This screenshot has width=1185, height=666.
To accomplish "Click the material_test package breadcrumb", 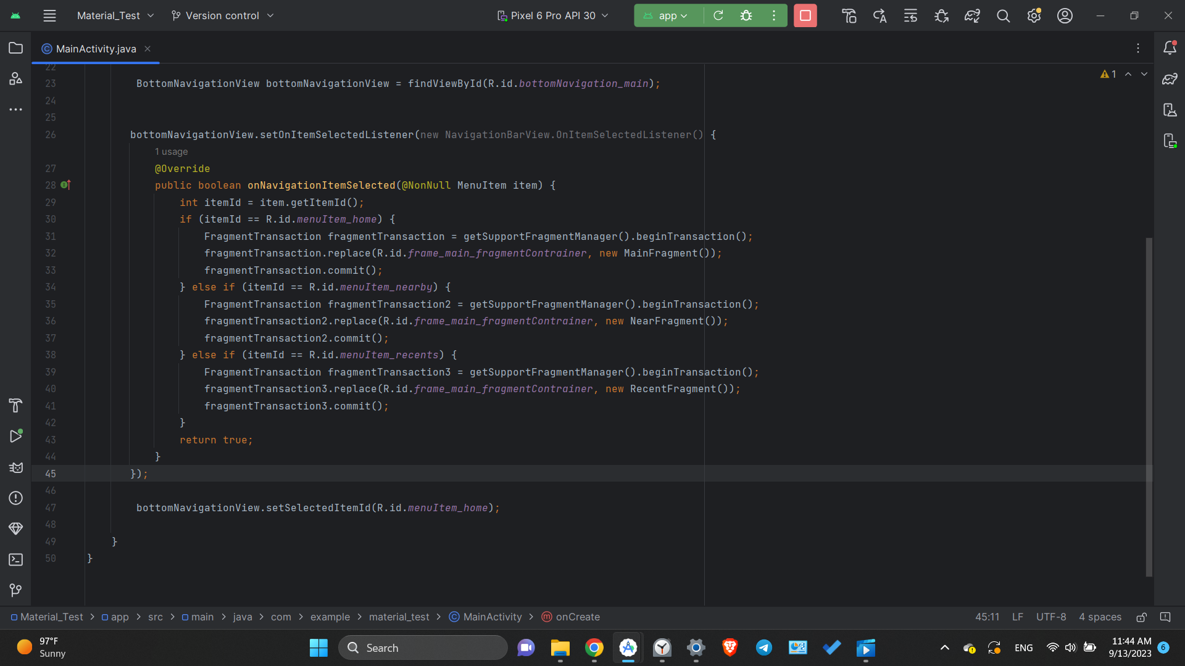I will (x=399, y=617).
